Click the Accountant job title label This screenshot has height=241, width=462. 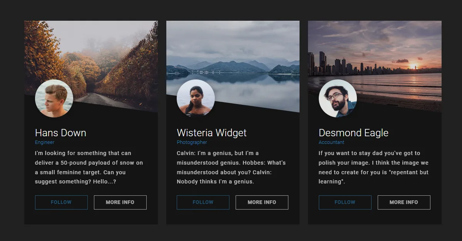(331, 142)
